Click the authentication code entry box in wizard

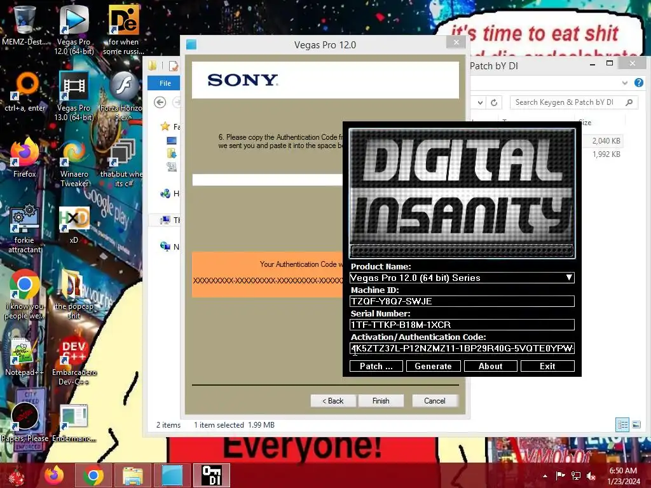(268, 180)
